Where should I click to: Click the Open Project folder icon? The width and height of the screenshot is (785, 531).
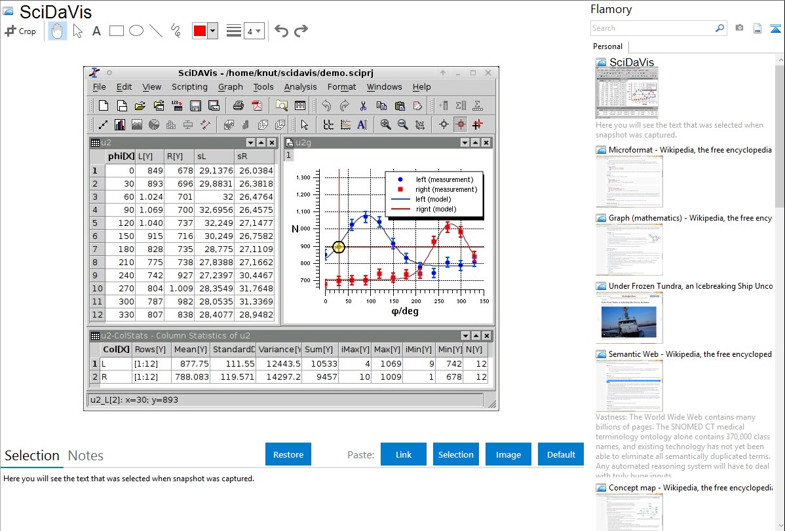[x=140, y=105]
